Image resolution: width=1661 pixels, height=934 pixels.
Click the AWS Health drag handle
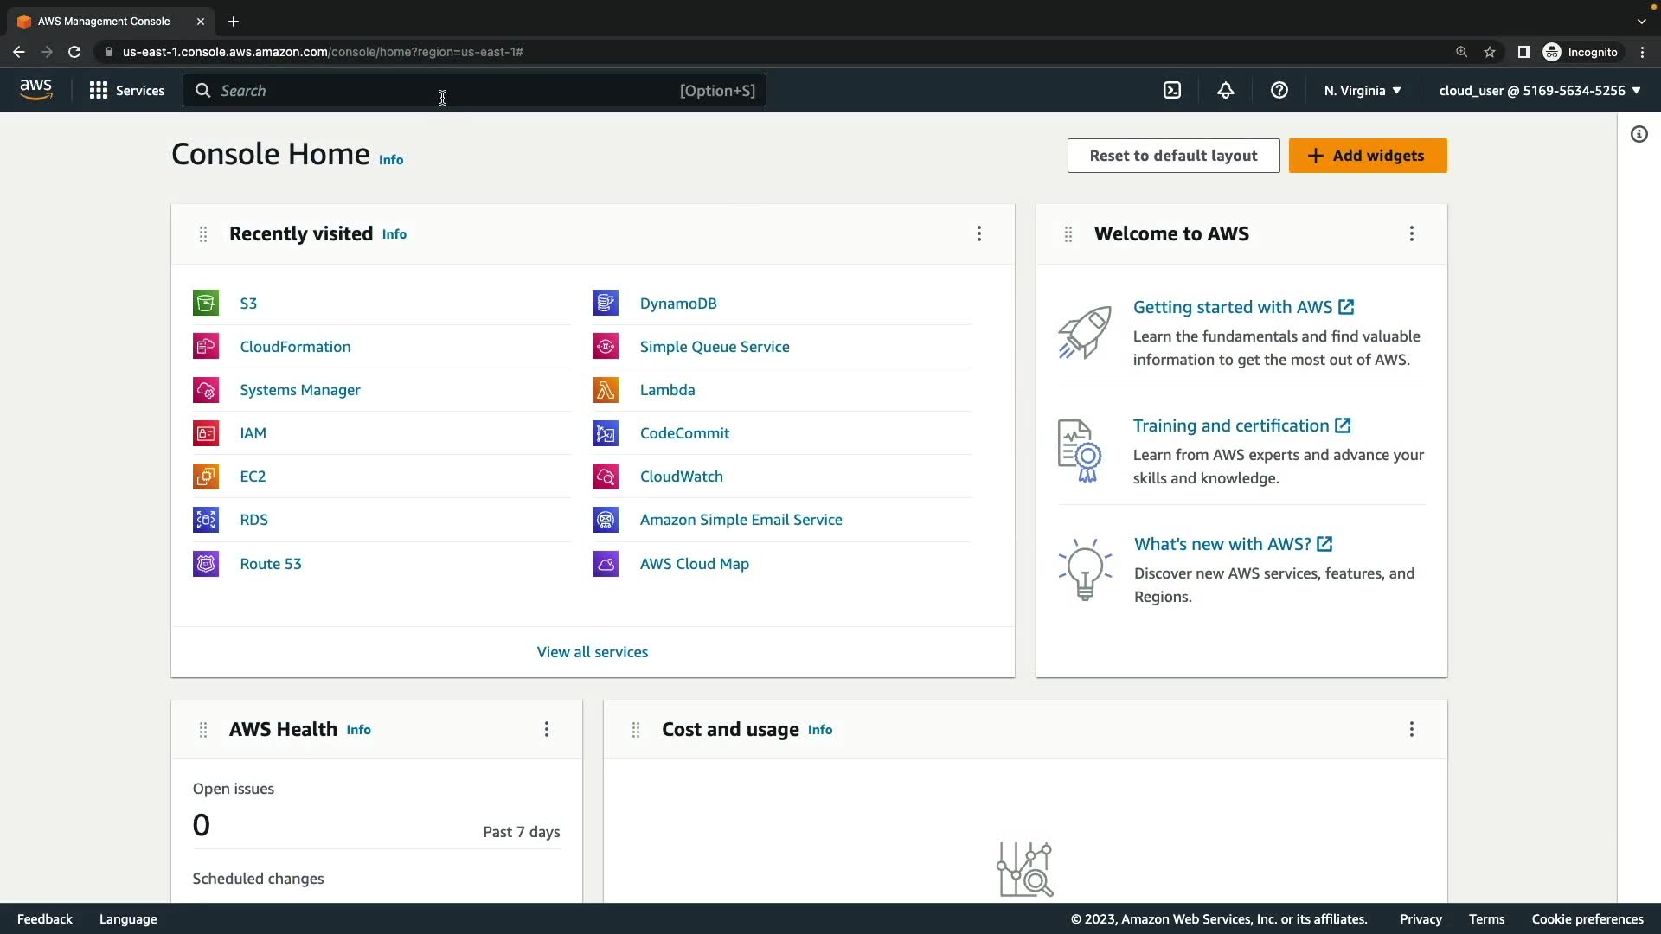click(x=203, y=730)
